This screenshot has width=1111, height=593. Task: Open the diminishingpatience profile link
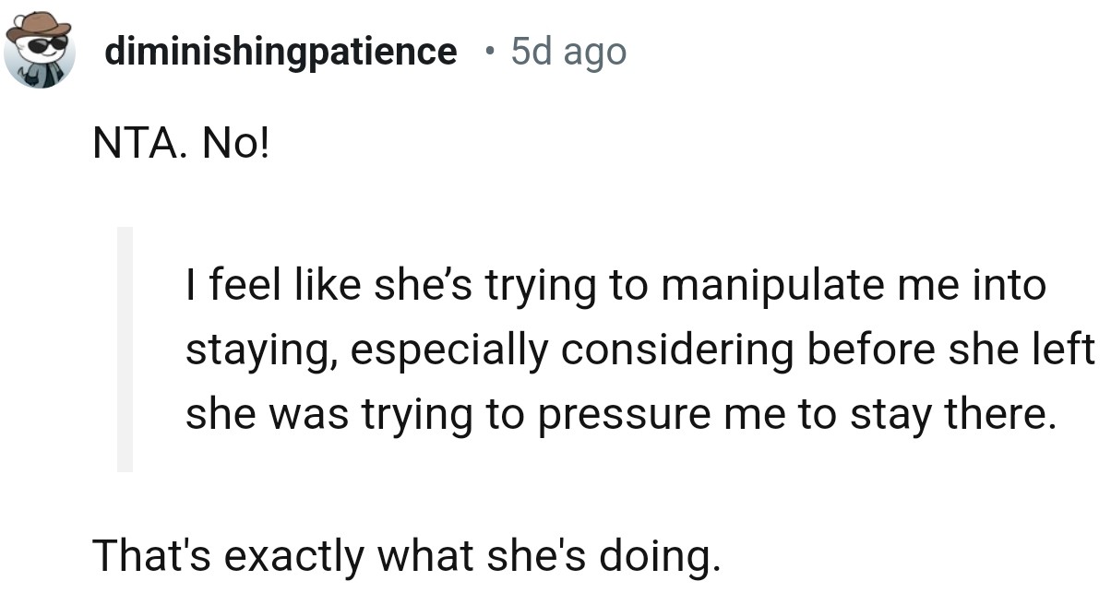281,52
